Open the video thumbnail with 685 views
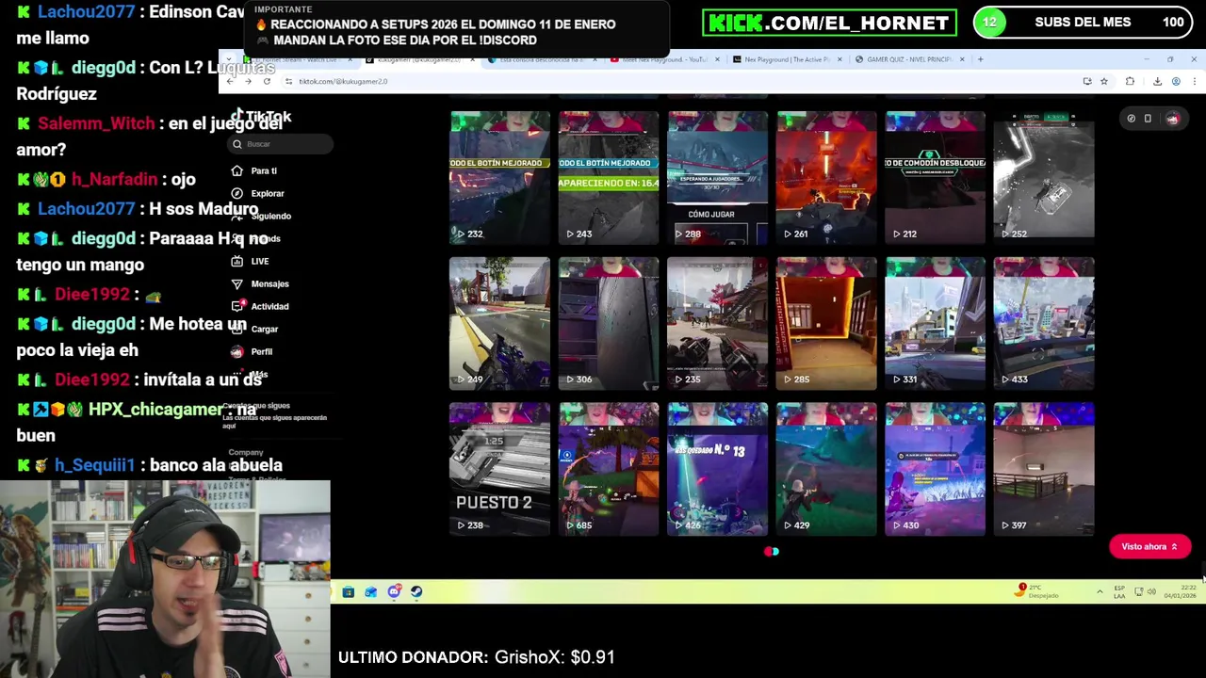This screenshot has width=1206, height=678. tap(609, 468)
